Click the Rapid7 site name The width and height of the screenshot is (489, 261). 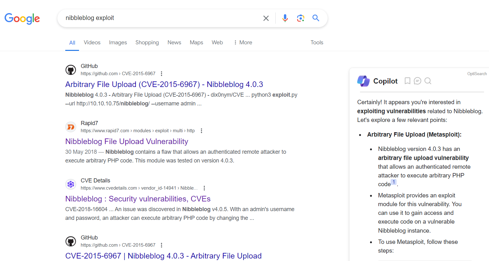point(89,123)
